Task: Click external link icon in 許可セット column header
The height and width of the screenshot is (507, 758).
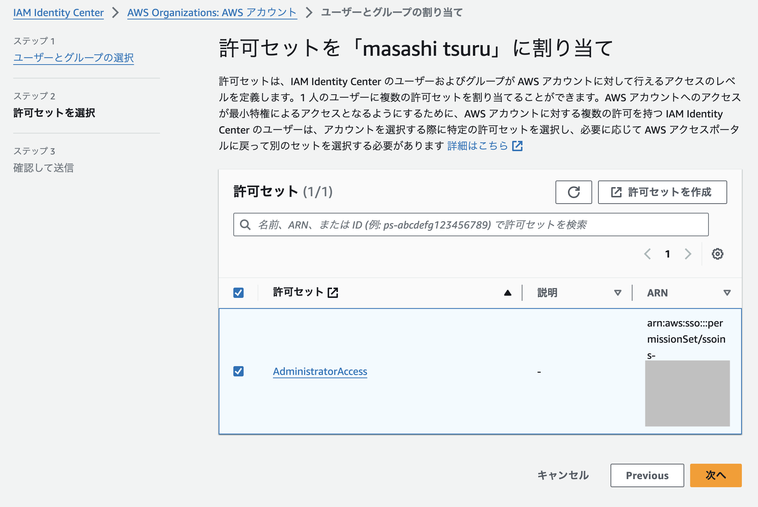Action: tap(333, 293)
